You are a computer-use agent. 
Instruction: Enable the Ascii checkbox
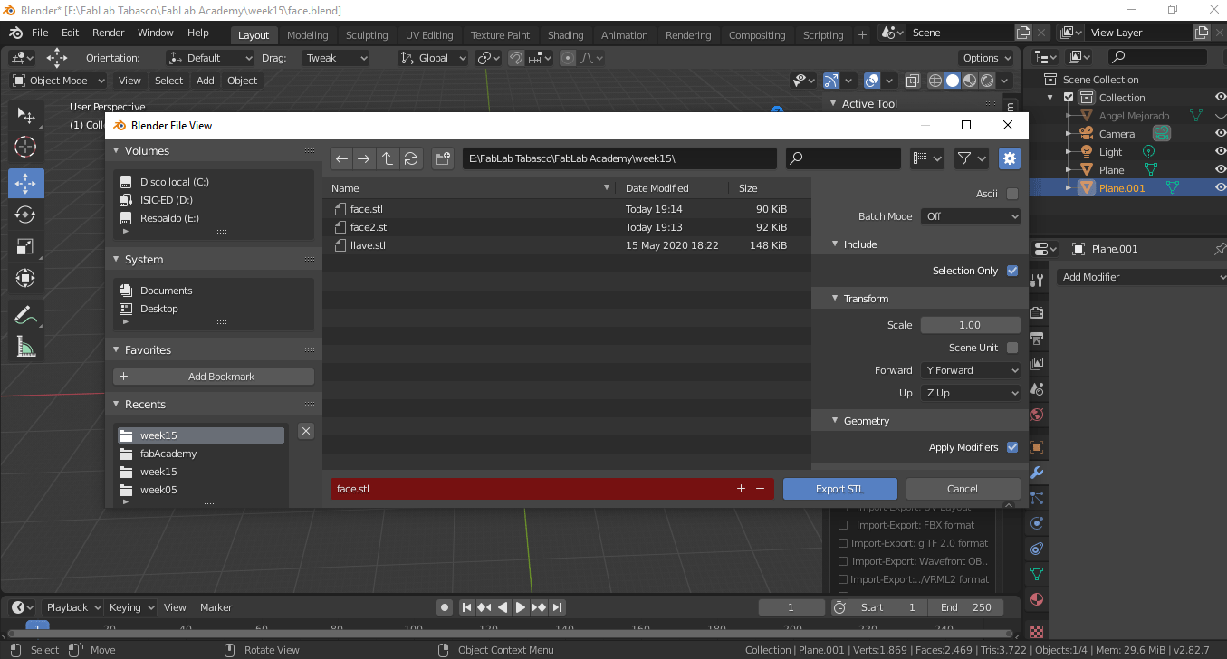(x=1012, y=194)
